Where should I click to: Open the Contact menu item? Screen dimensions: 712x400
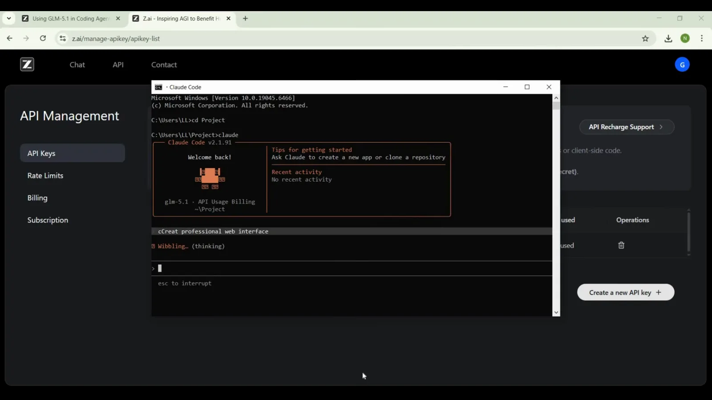point(164,65)
